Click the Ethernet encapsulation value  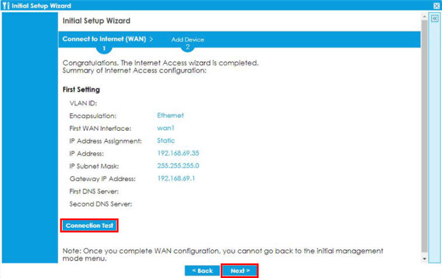(171, 115)
